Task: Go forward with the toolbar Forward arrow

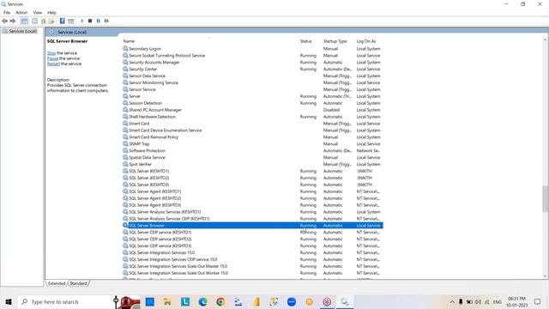Action: tap(13, 21)
